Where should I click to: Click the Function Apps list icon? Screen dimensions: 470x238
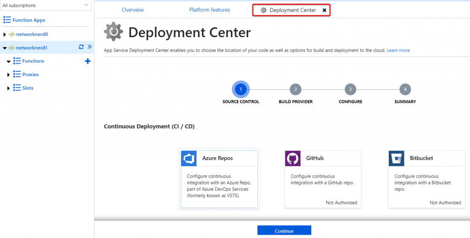click(x=7, y=20)
